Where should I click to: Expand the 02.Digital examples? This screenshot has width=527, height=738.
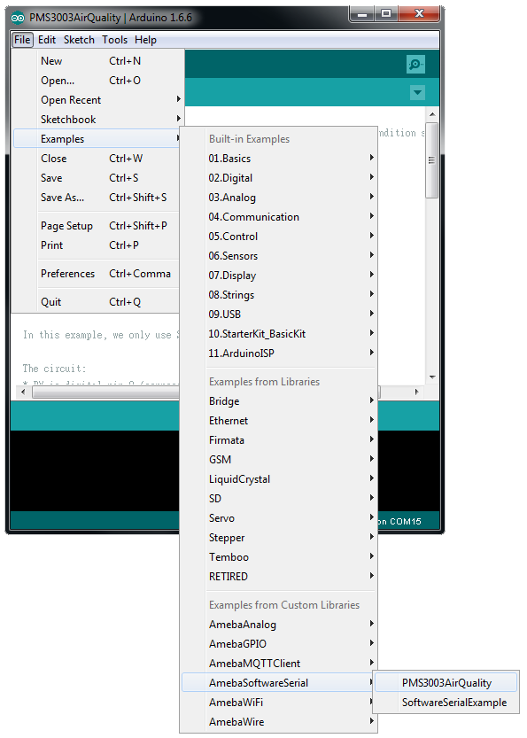(x=279, y=178)
